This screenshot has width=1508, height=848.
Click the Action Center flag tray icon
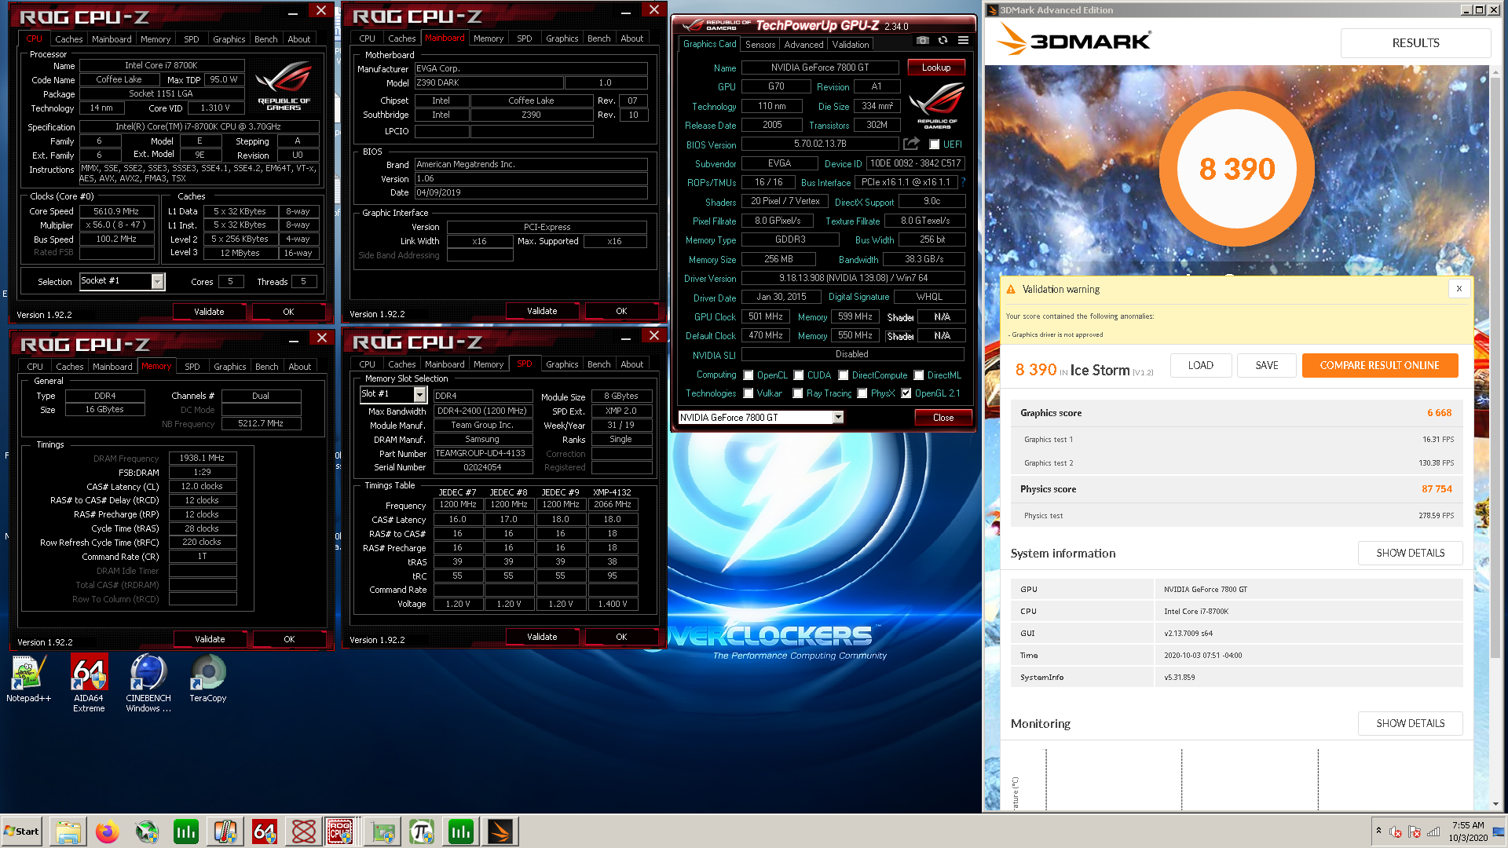pyautogui.click(x=1415, y=832)
